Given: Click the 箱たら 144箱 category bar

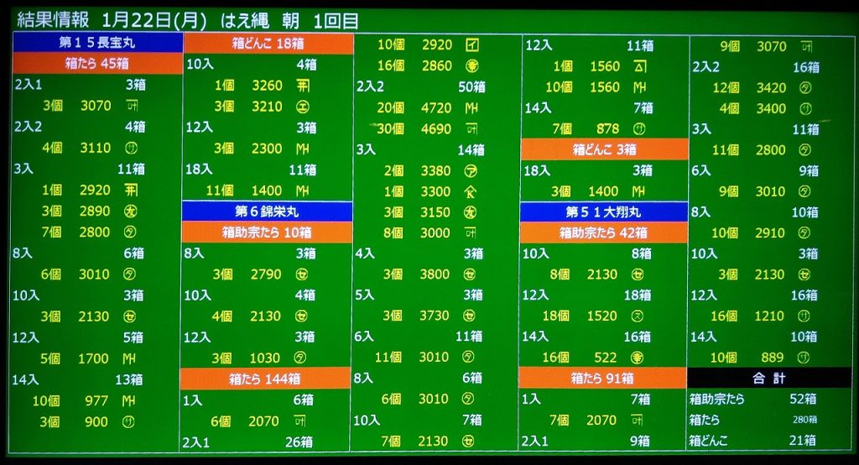Looking at the screenshot, I should pos(266,379).
